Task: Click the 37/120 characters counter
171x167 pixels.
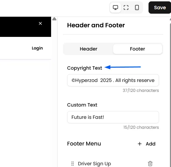Action: (141, 91)
